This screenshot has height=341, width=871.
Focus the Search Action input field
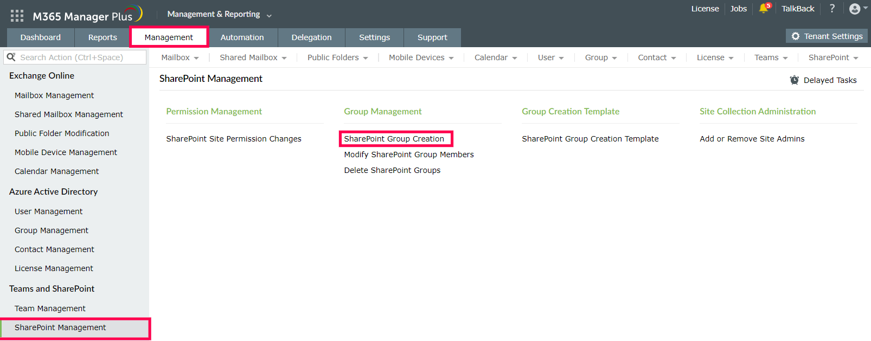tap(75, 57)
